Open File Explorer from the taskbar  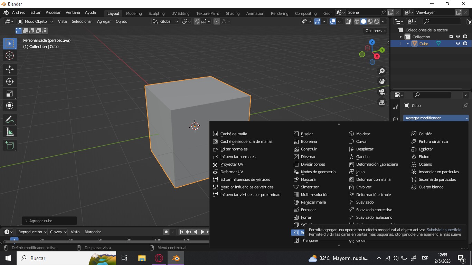(142, 258)
